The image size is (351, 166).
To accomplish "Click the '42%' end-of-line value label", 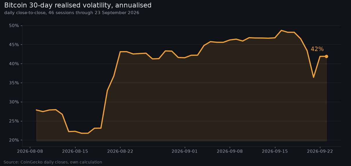I will point(317,49).
